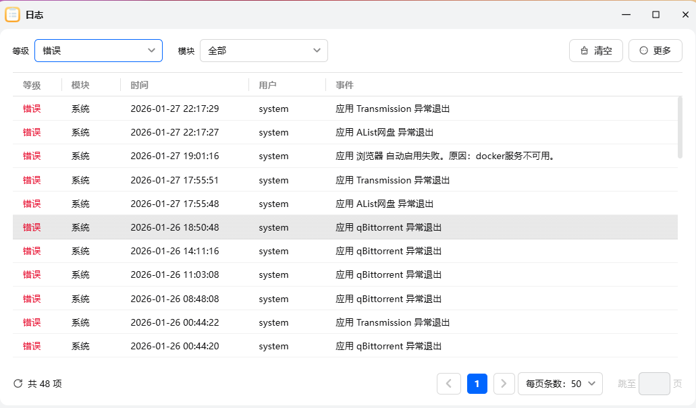Close the 日志 window
This screenshot has width=696, height=408.
coord(685,15)
